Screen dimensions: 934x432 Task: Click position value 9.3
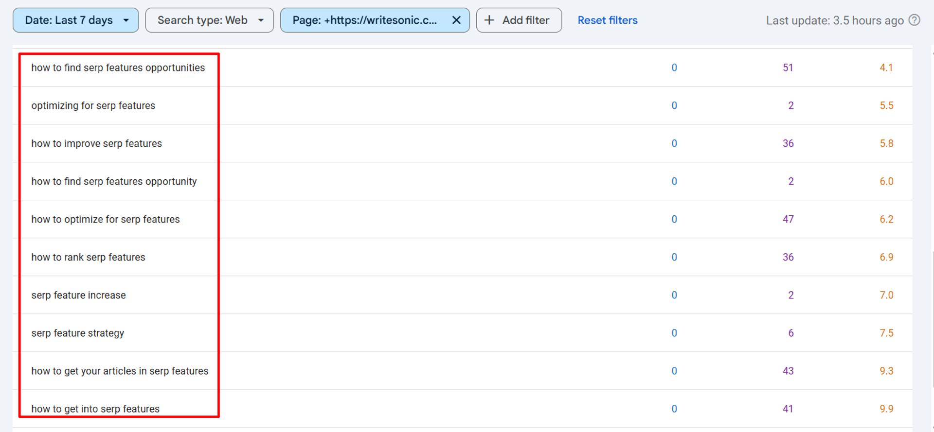pos(886,371)
